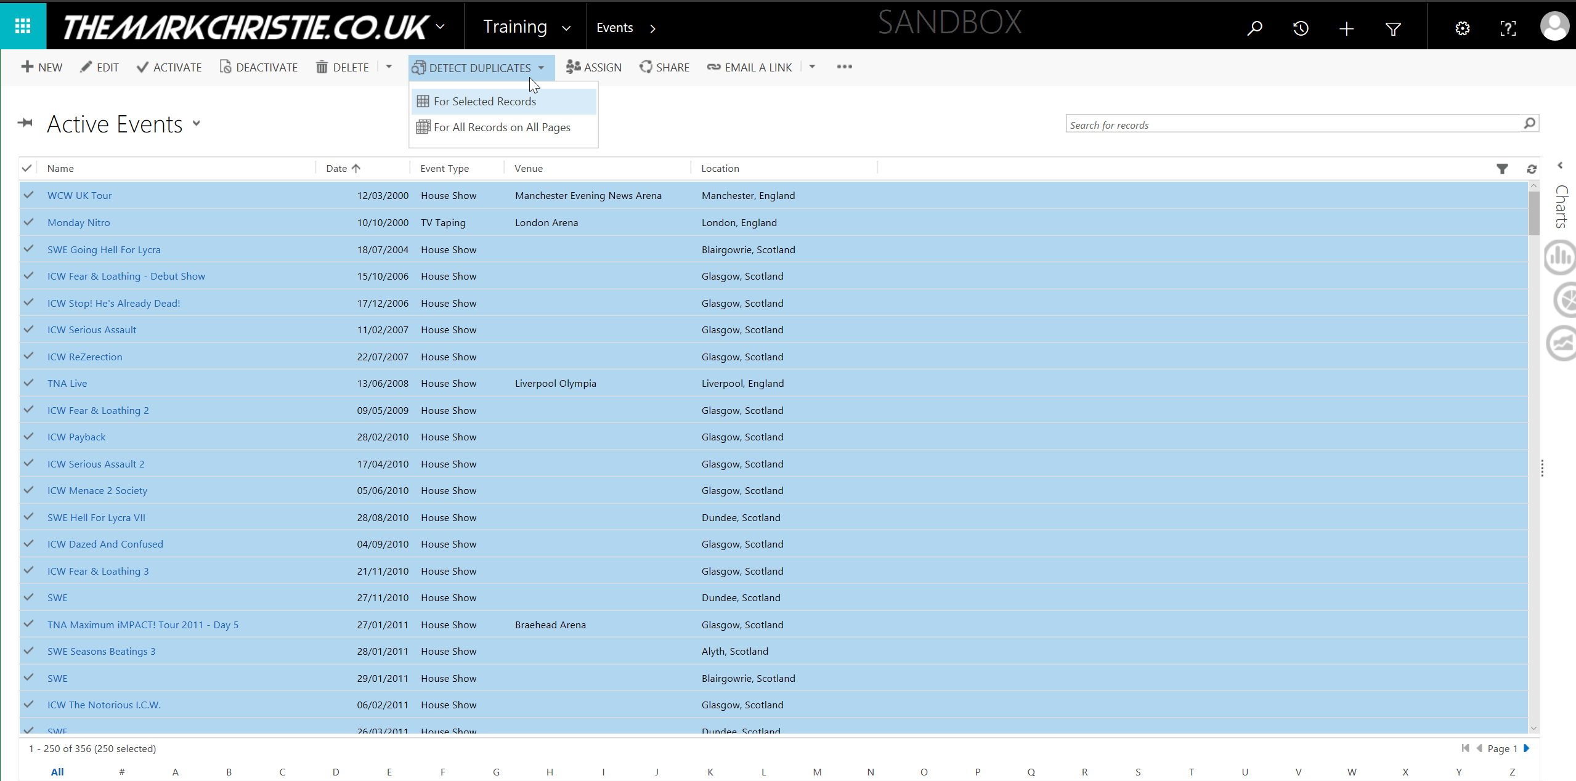Open the line chart icon in Charts pane

tap(1562, 343)
